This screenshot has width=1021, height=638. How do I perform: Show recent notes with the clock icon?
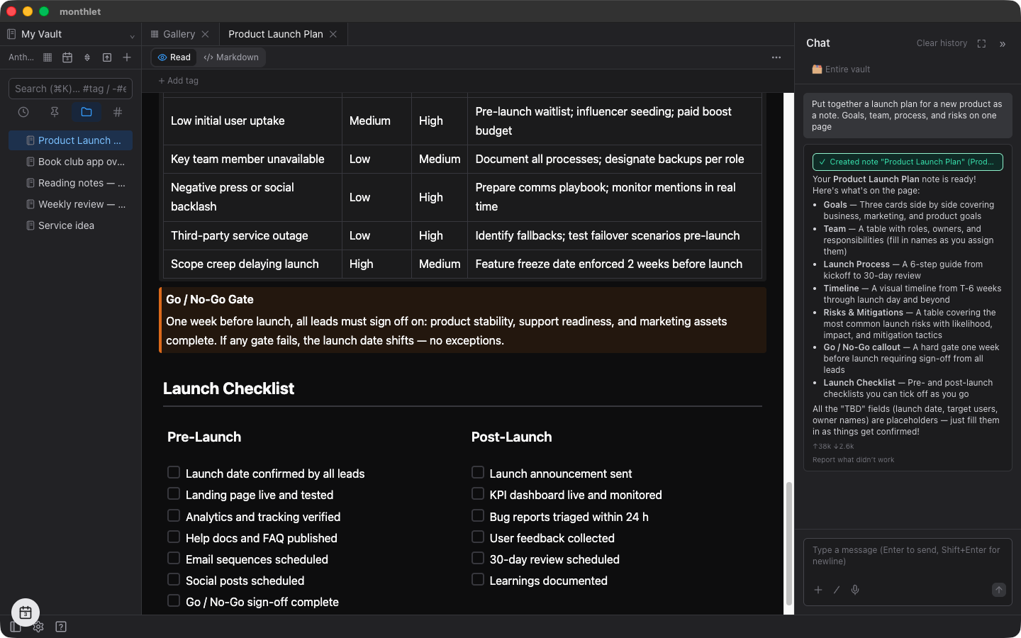click(23, 112)
